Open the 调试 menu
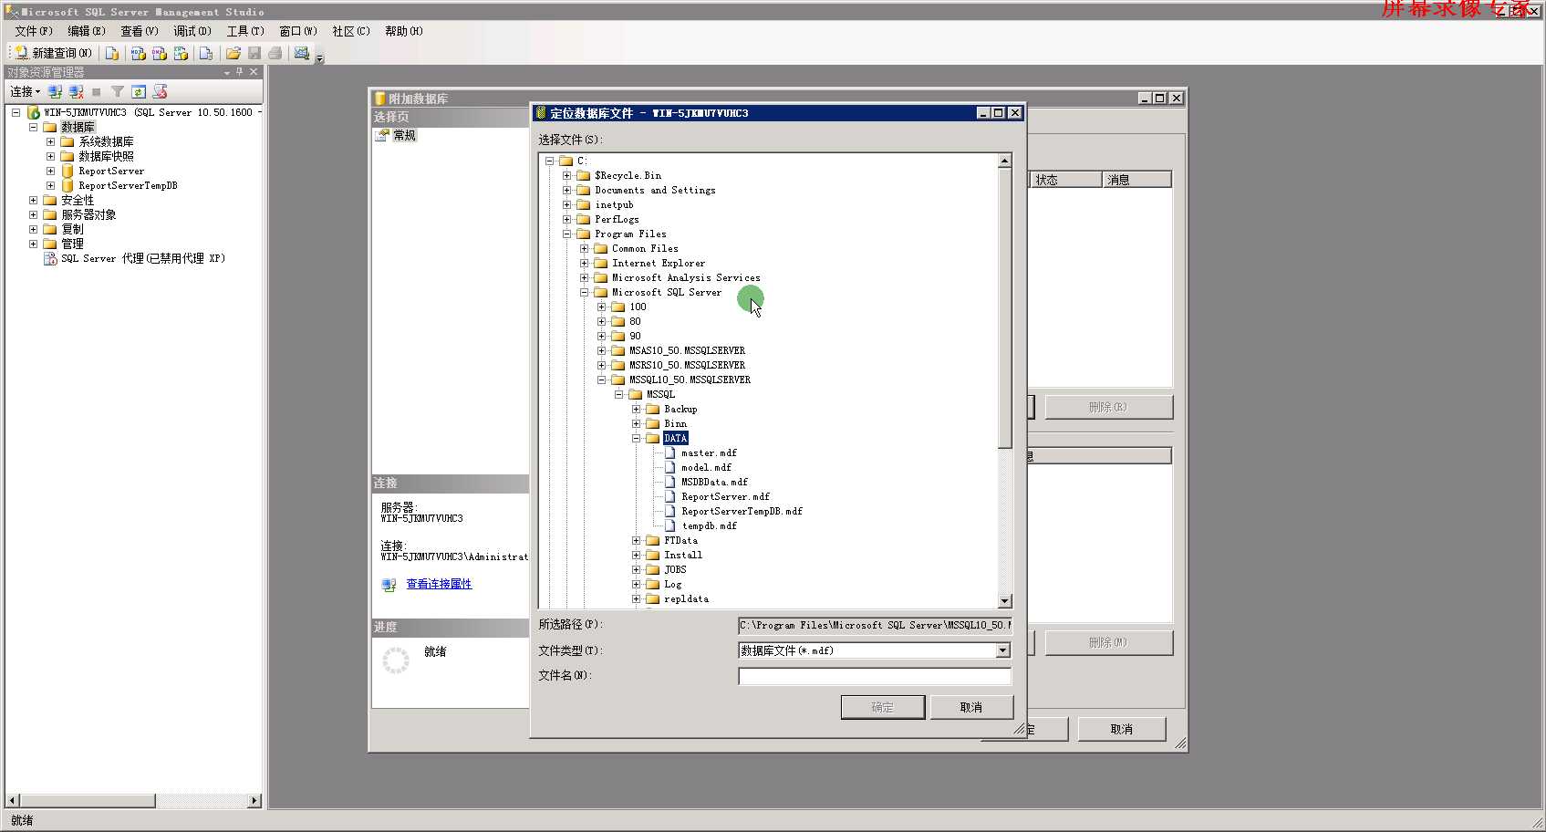This screenshot has width=1546, height=832. click(x=192, y=31)
